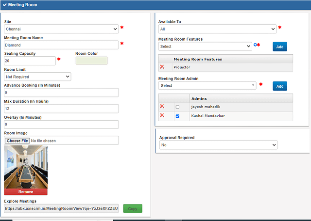Image resolution: width=311 pixels, height=221 pixels.
Task: Click Add button for Meeting Room Admin
Action: click(x=279, y=86)
